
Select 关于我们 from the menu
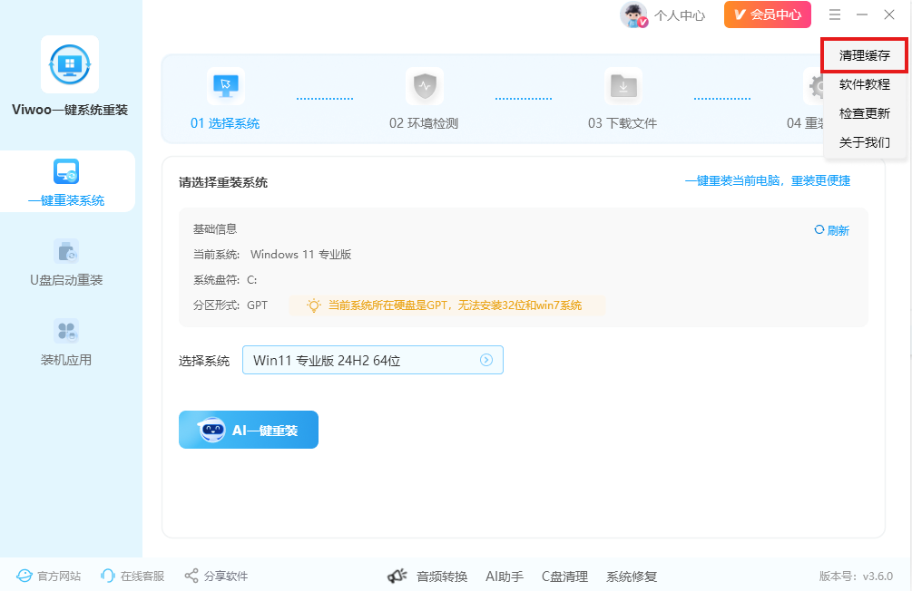tap(864, 143)
